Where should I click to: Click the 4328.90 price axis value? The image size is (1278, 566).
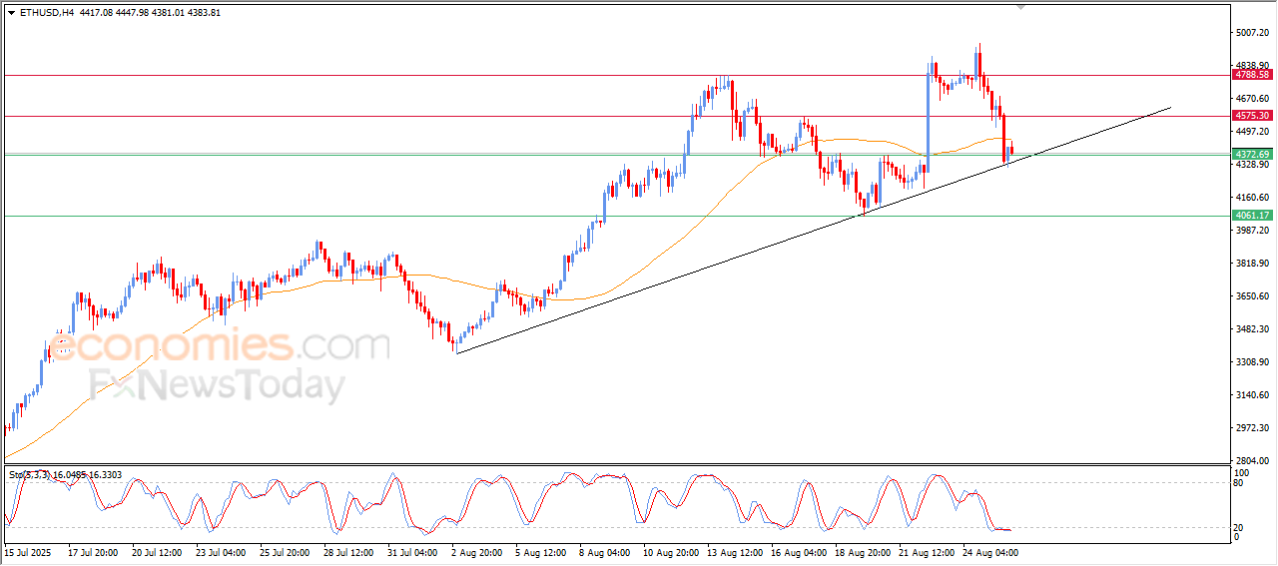(1251, 165)
